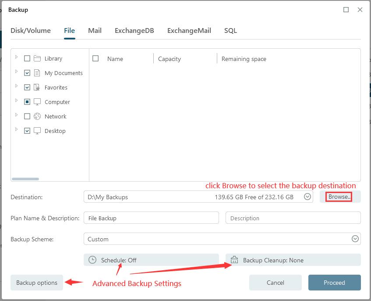Click the D:\My Backups destination field
This screenshot has height=301, width=371.
198,197
